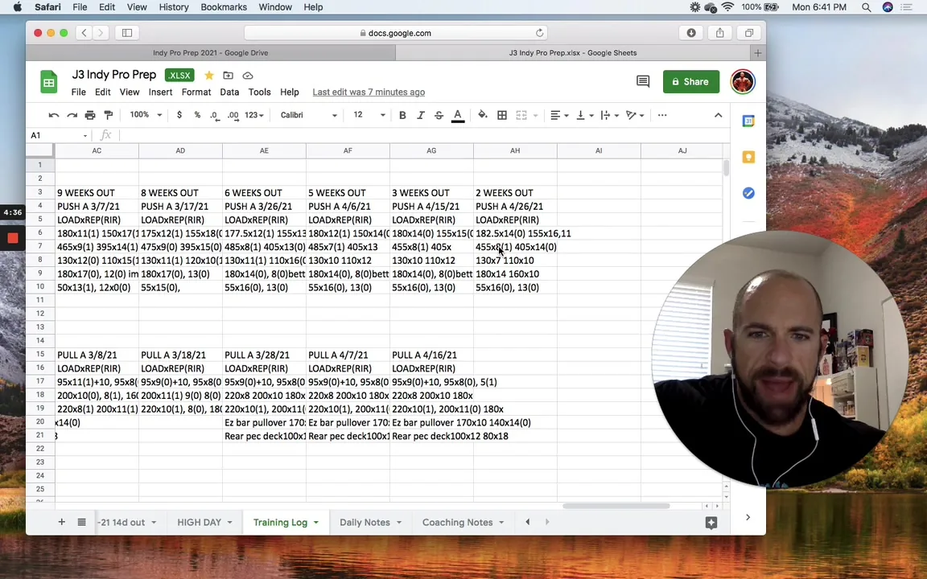This screenshot has height=579, width=927.
Task: Open the fill color picker
Action: (x=483, y=115)
